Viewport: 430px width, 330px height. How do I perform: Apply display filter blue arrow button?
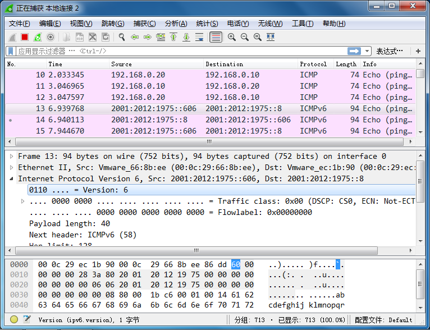tap(354, 51)
